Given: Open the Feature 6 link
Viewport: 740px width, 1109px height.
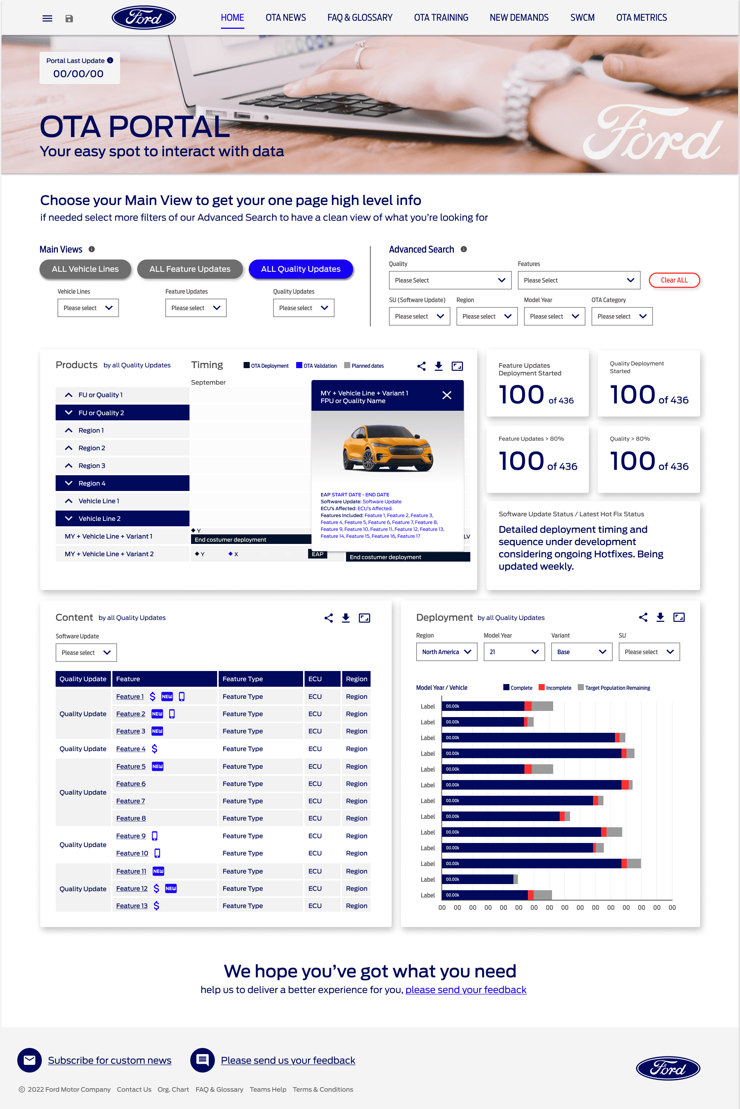Looking at the screenshot, I should (x=131, y=784).
